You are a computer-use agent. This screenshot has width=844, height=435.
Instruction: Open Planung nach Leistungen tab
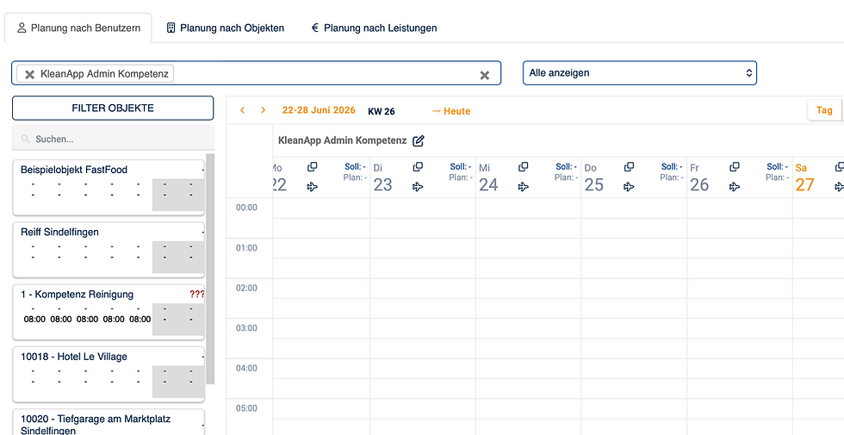pyautogui.click(x=374, y=28)
